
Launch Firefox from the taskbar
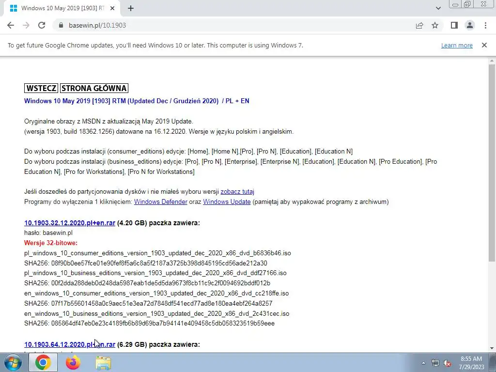[73, 363]
